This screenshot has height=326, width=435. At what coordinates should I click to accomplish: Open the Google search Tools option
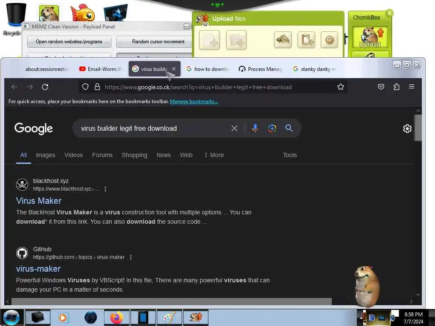tap(290, 155)
